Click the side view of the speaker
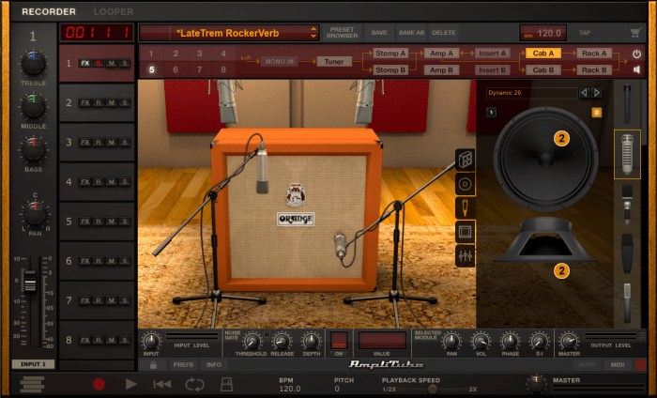 pos(545,240)
